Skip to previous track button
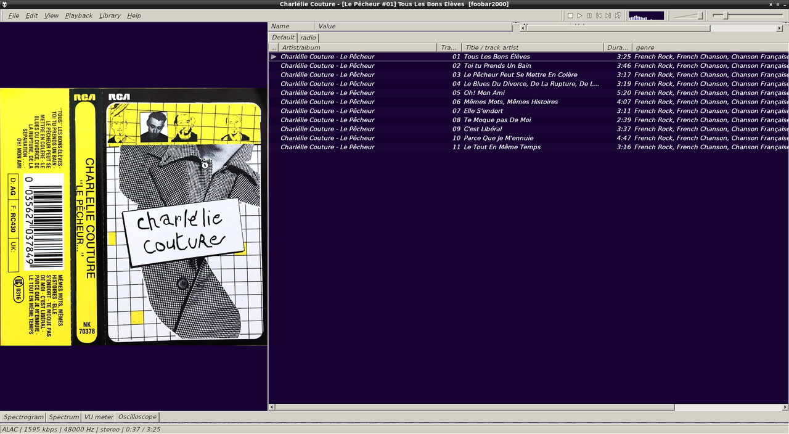The image size is (789, 434). (599, 15)
